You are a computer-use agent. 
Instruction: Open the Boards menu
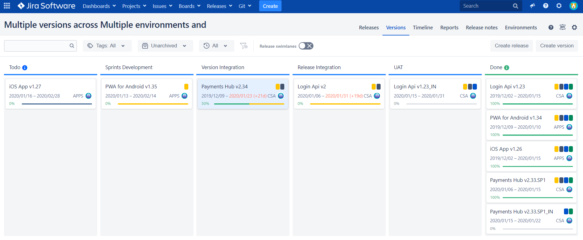click(190, 6)
